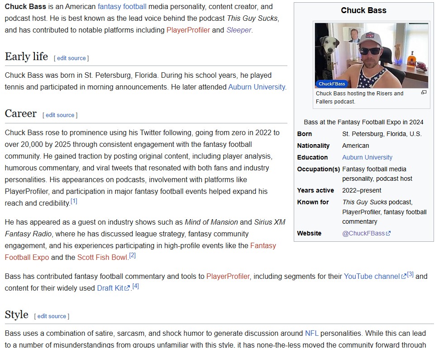Click the Early life heading
The height and width of the screenshot is (348, 439).
pos(26,57)
